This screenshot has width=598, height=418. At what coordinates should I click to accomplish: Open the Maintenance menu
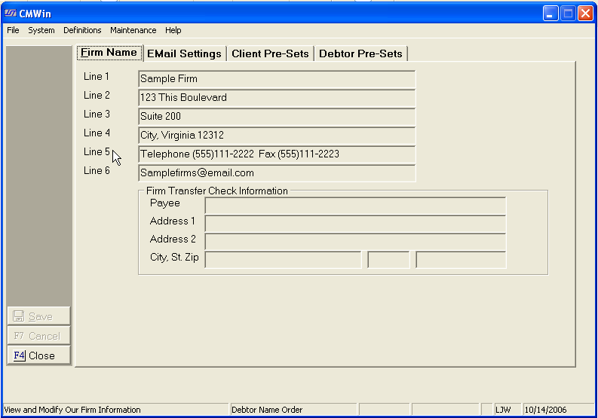[133, 30]
